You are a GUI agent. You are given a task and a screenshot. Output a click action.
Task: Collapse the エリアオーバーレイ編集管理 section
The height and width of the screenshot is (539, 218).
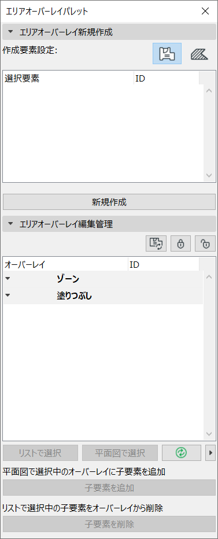click(x=10, y=224)
